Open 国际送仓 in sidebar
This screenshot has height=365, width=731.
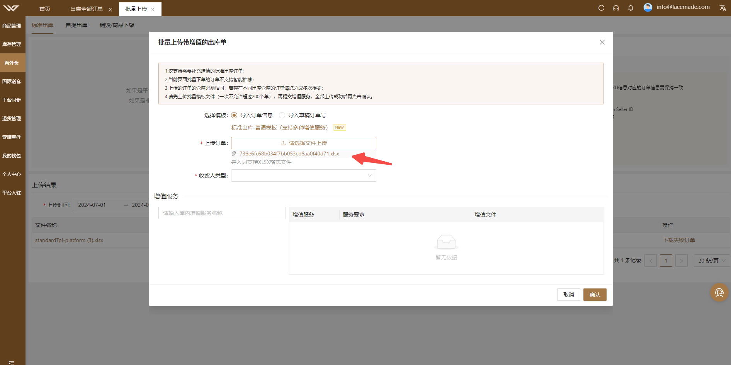[x=12, y=81]
